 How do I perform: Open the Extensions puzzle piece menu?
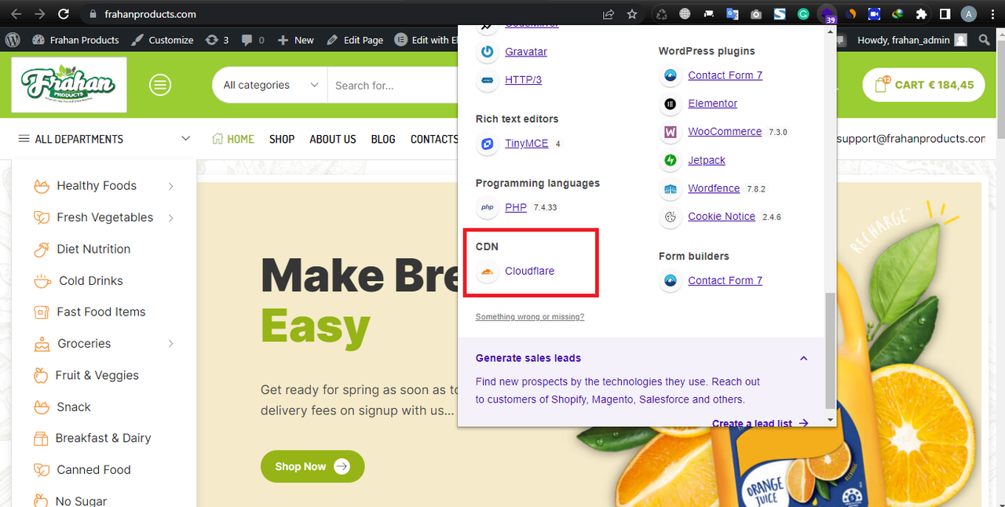tap(921, 14)
